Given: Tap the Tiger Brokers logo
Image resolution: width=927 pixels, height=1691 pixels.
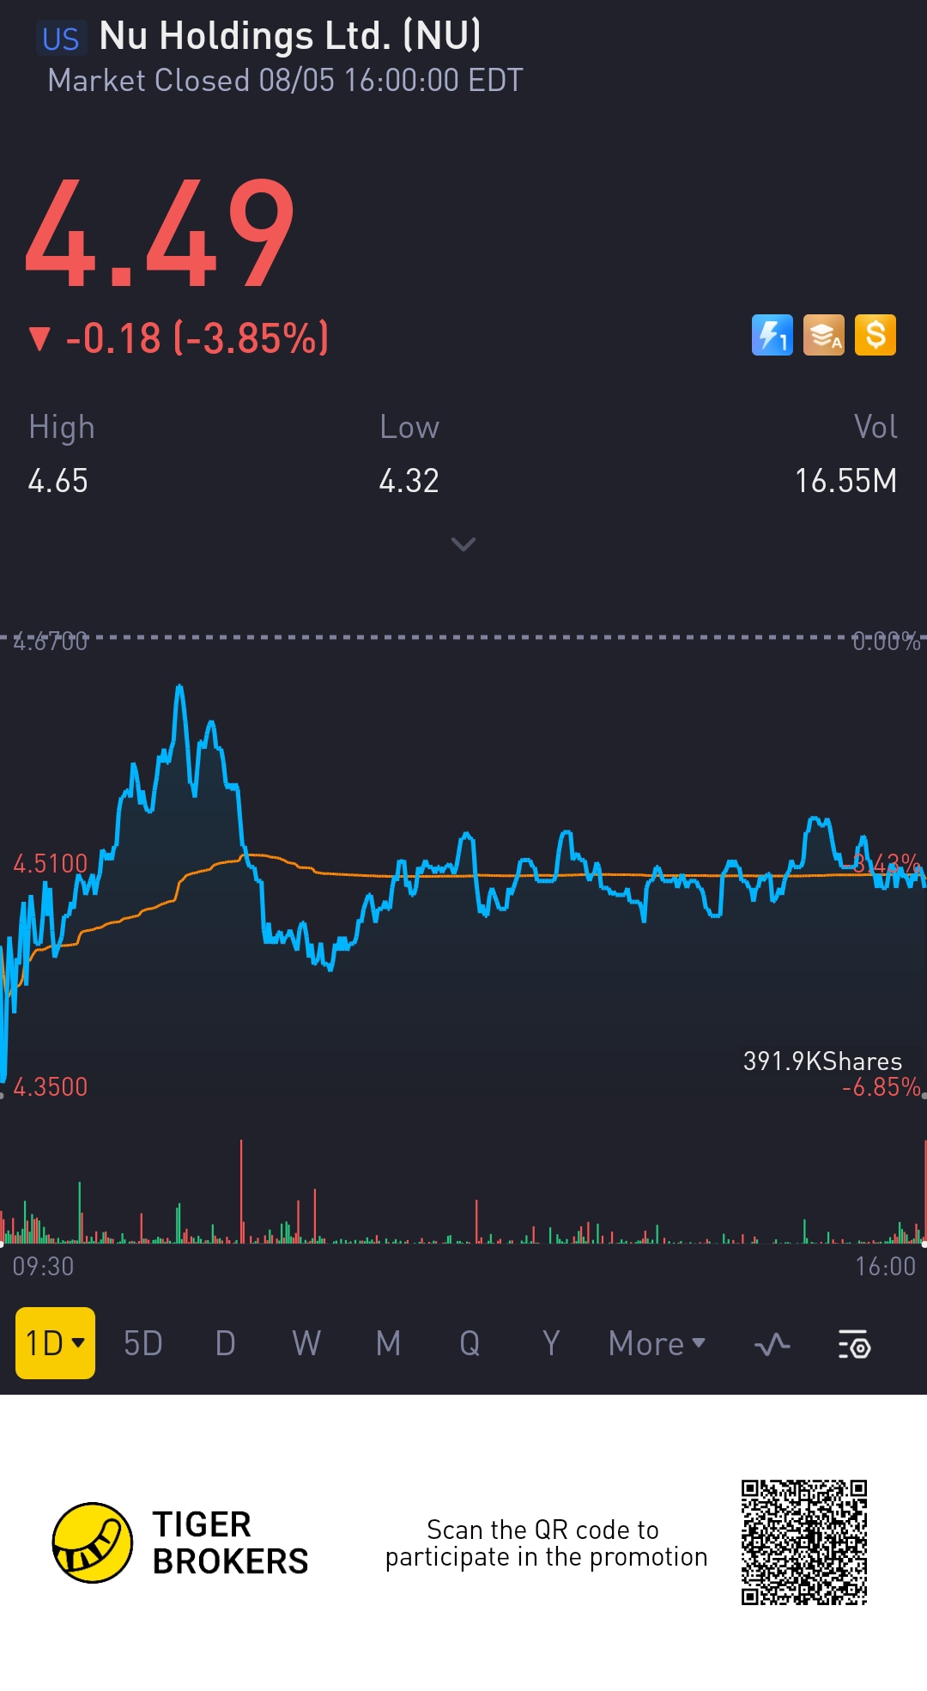Looking at the screenshot, I should pos(93,1542).
